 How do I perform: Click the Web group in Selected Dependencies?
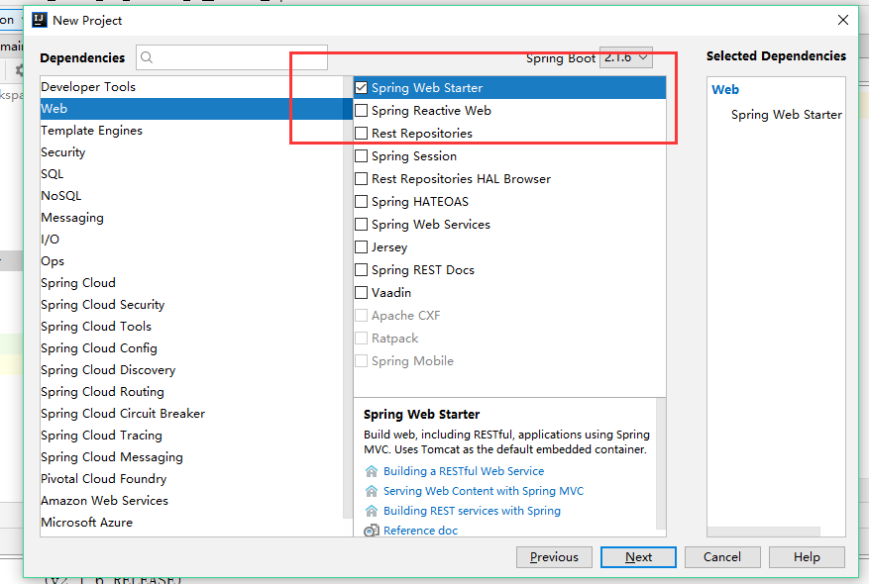pyautogui.click(x=725, y=90)
